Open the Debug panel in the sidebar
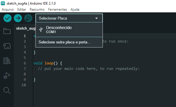The image size is (176, 107). click(x=7, y=76)
